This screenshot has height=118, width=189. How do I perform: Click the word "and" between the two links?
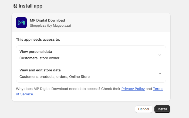coord(149,89)
